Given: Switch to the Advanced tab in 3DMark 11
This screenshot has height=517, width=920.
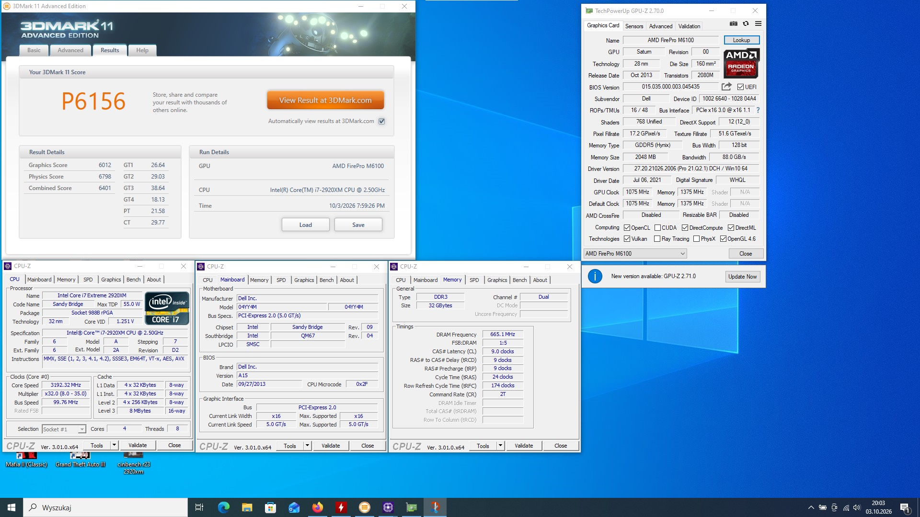Looking at the screenshot, I should (x=70, y=50).
